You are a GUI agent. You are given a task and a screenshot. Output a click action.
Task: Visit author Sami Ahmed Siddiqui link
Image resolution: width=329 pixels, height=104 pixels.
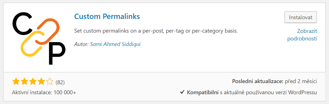115,44
